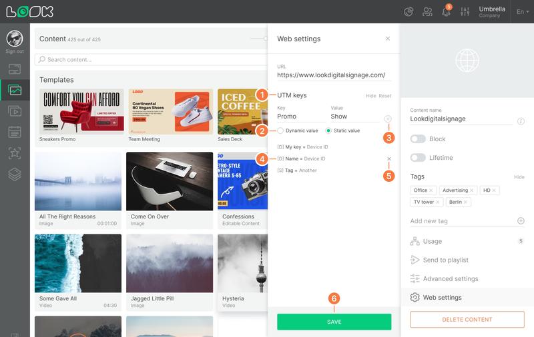534x337 pixels.
Task: Click the plus icon to add UTM key
Action: [388, 119]
